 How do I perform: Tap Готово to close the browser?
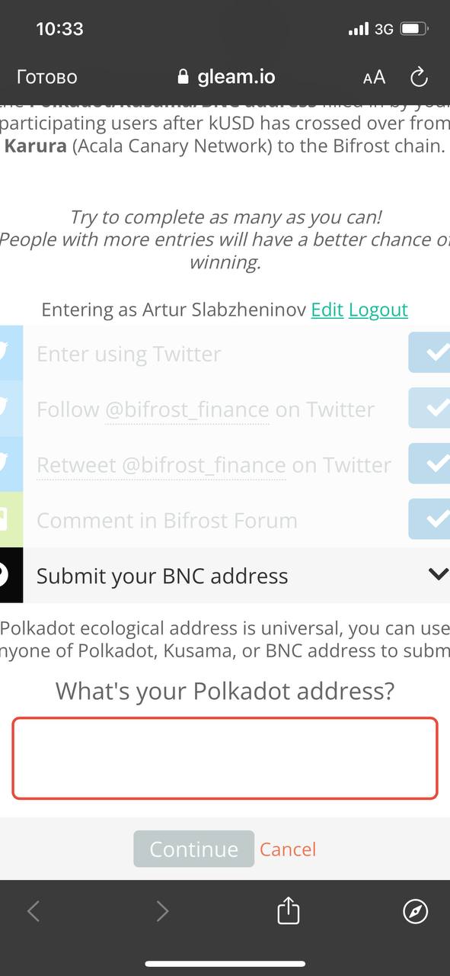46,77
